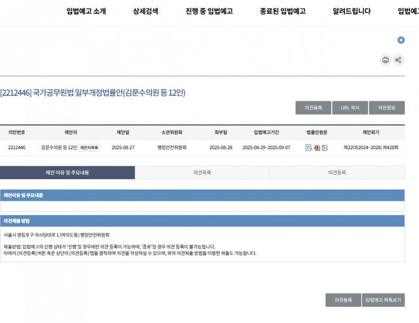
Task: Download the bill as HWP file
Action: [317, 148]
